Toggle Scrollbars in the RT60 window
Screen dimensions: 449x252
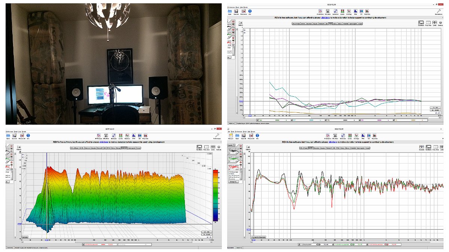click(x=421, y=23)
